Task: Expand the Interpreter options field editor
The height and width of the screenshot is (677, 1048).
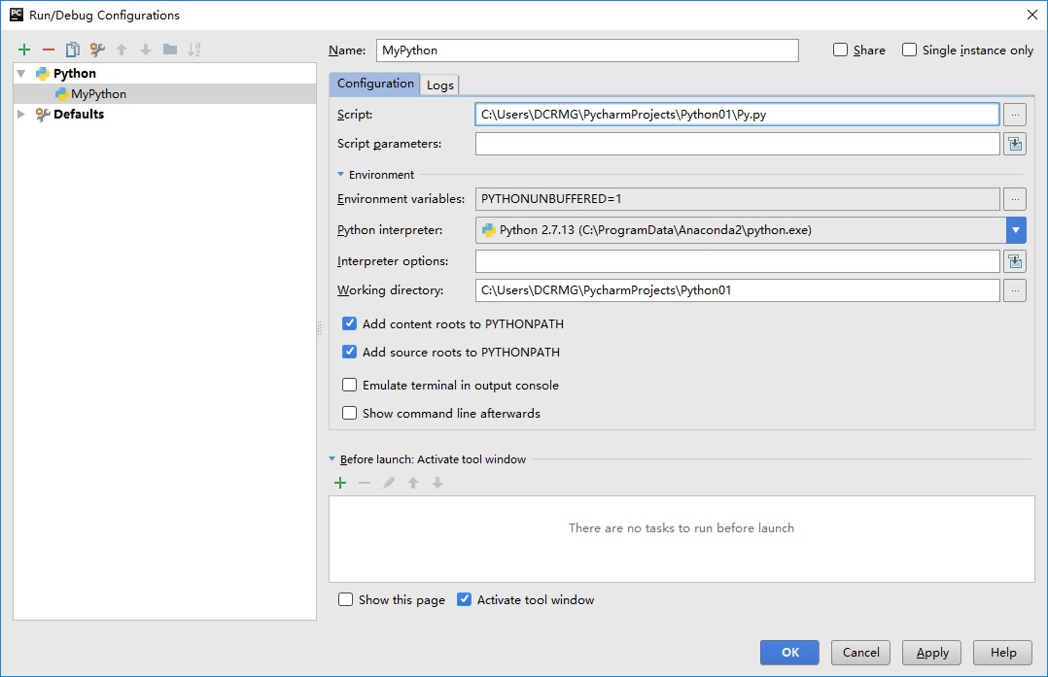Action: click(1015, 261)
